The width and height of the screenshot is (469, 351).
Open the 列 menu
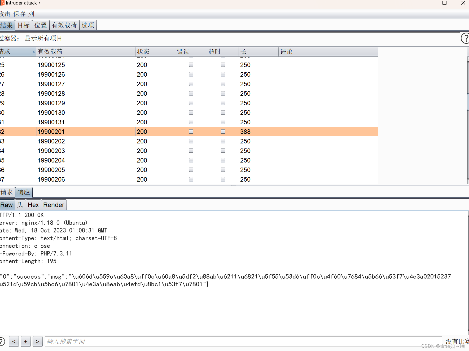tap(32, 14)
